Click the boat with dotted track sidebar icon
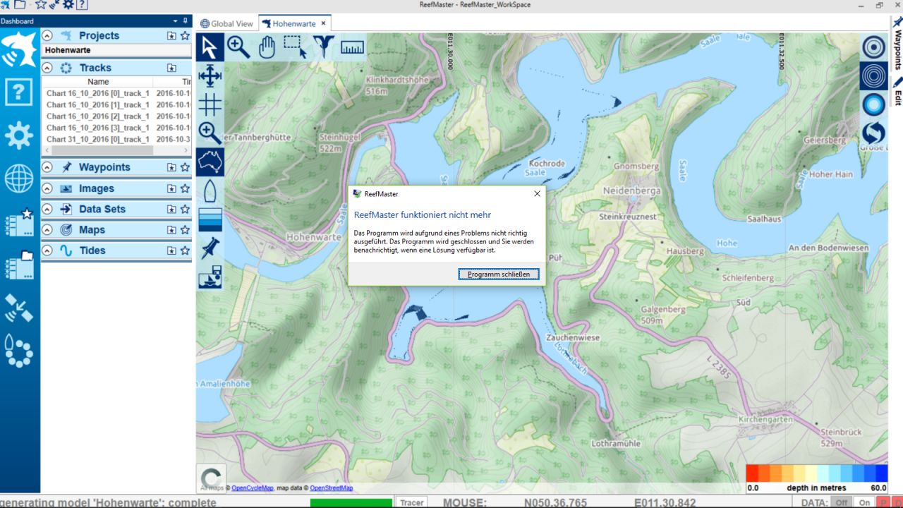 pyautogui.click(x=19, y=351)
